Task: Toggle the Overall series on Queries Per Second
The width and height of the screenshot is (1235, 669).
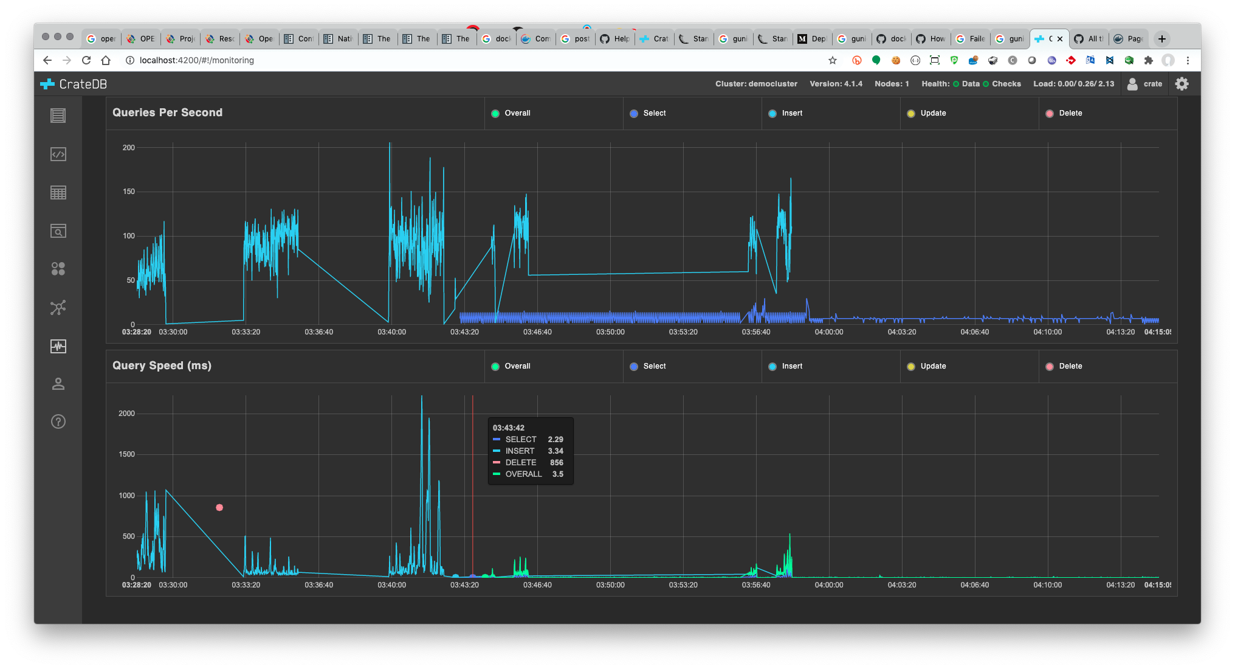Action: (512, 113)
